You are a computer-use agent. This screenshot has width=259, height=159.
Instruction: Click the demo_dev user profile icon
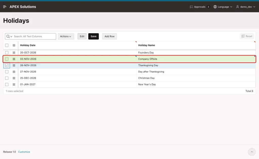pos(237,7)
